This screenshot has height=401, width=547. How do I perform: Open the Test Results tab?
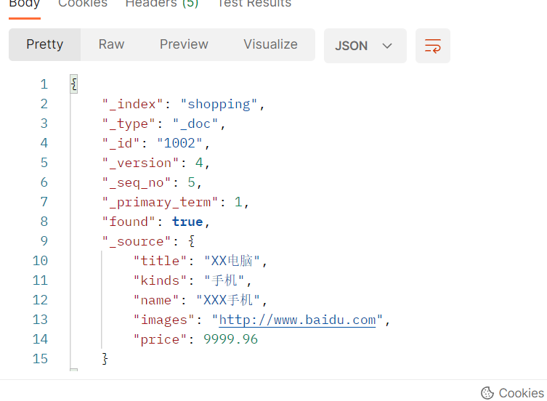coord(254,4)
